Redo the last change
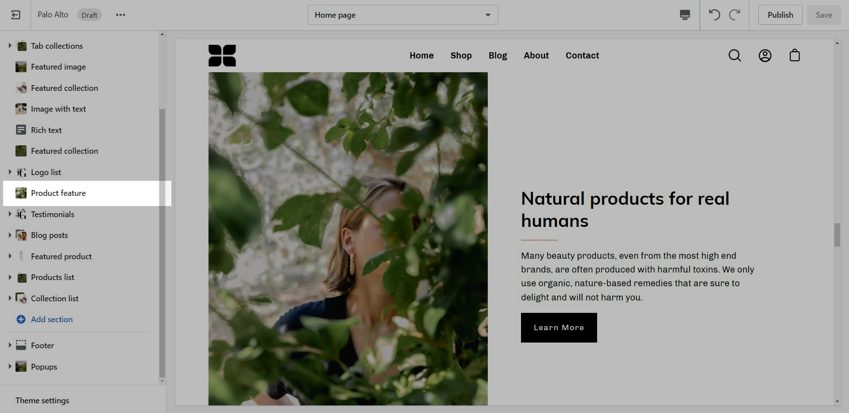The height and width of the screenshot is (413, 849). click(735, 15)
